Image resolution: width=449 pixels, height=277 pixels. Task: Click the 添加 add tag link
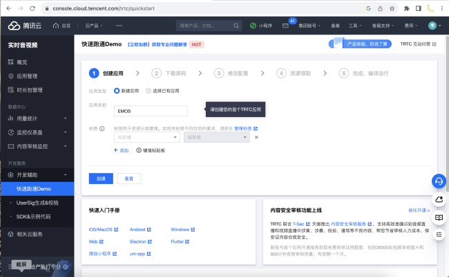[x=121, y=150]
